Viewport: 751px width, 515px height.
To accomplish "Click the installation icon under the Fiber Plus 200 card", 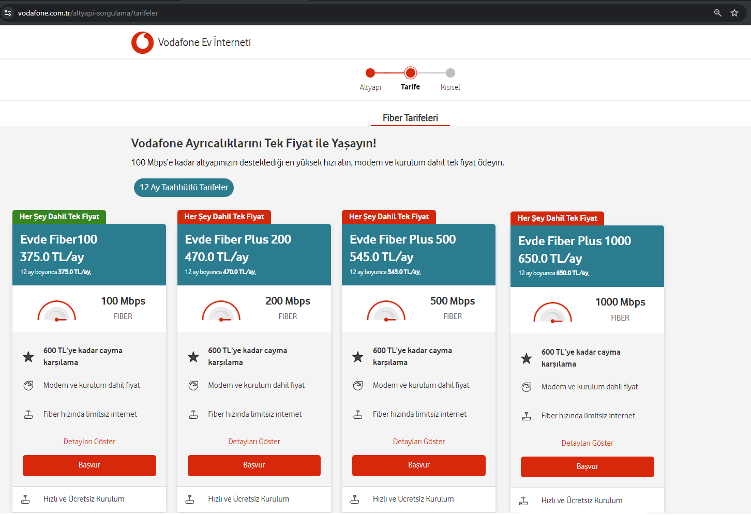I will click(190, 499).
